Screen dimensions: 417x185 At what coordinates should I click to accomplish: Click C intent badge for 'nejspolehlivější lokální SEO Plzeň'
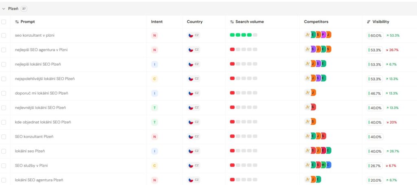(x=154, y=79)
